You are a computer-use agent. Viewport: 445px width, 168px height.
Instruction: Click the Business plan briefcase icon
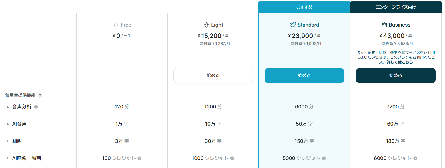click(384, 25)
